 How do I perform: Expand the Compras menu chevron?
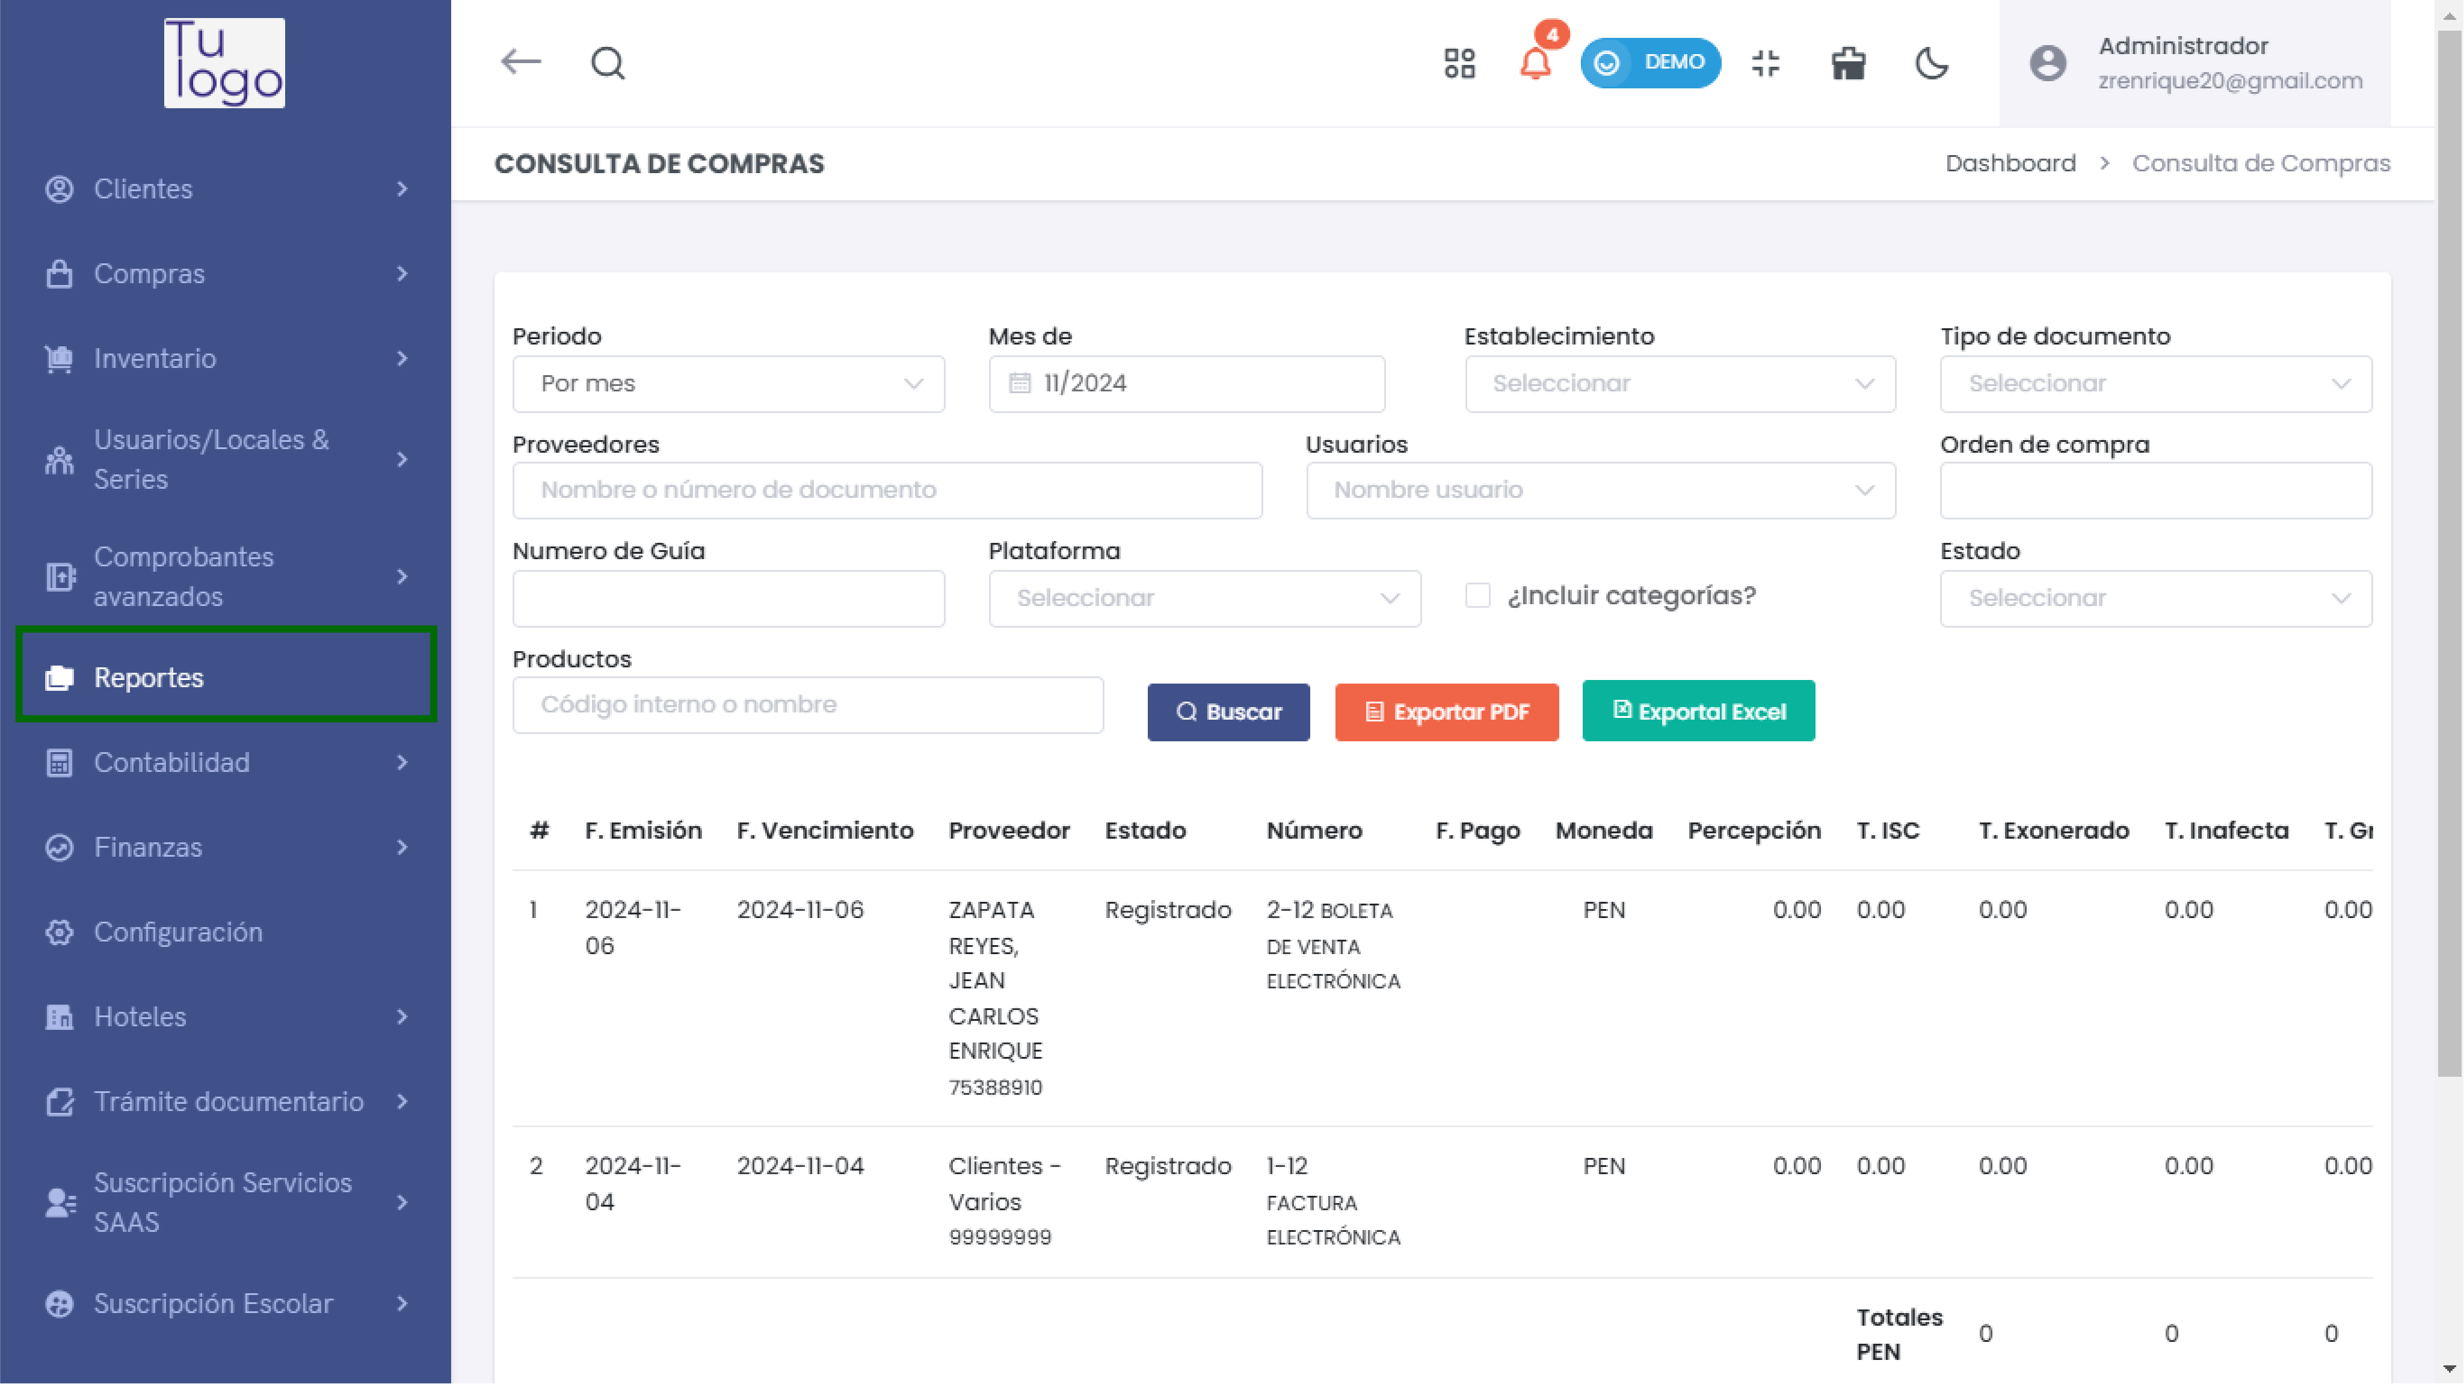[x=402, y=274]
